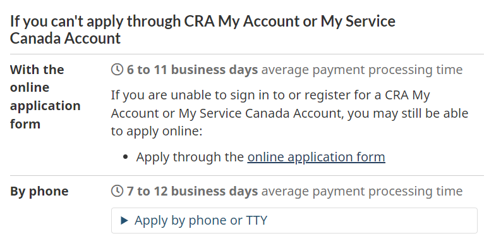Click 'Canada Account' in the heading
The height and width of the screenshot is (243, 501).
[65, 38]
